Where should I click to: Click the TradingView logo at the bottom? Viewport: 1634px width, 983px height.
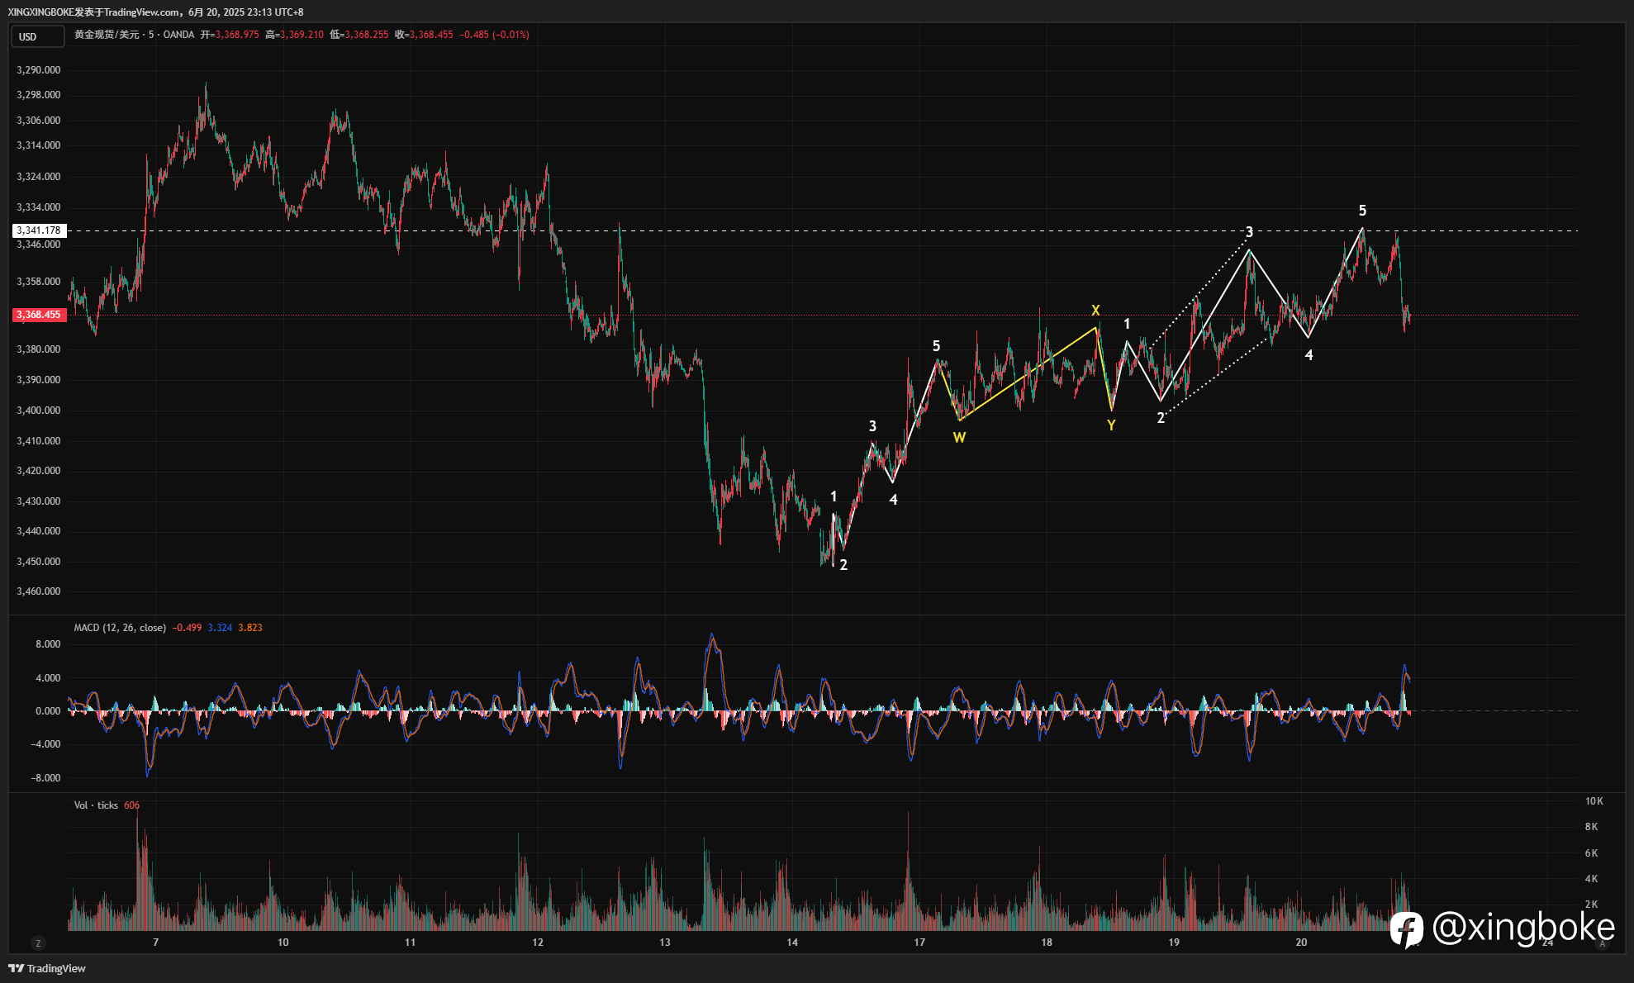click(47, 968)
